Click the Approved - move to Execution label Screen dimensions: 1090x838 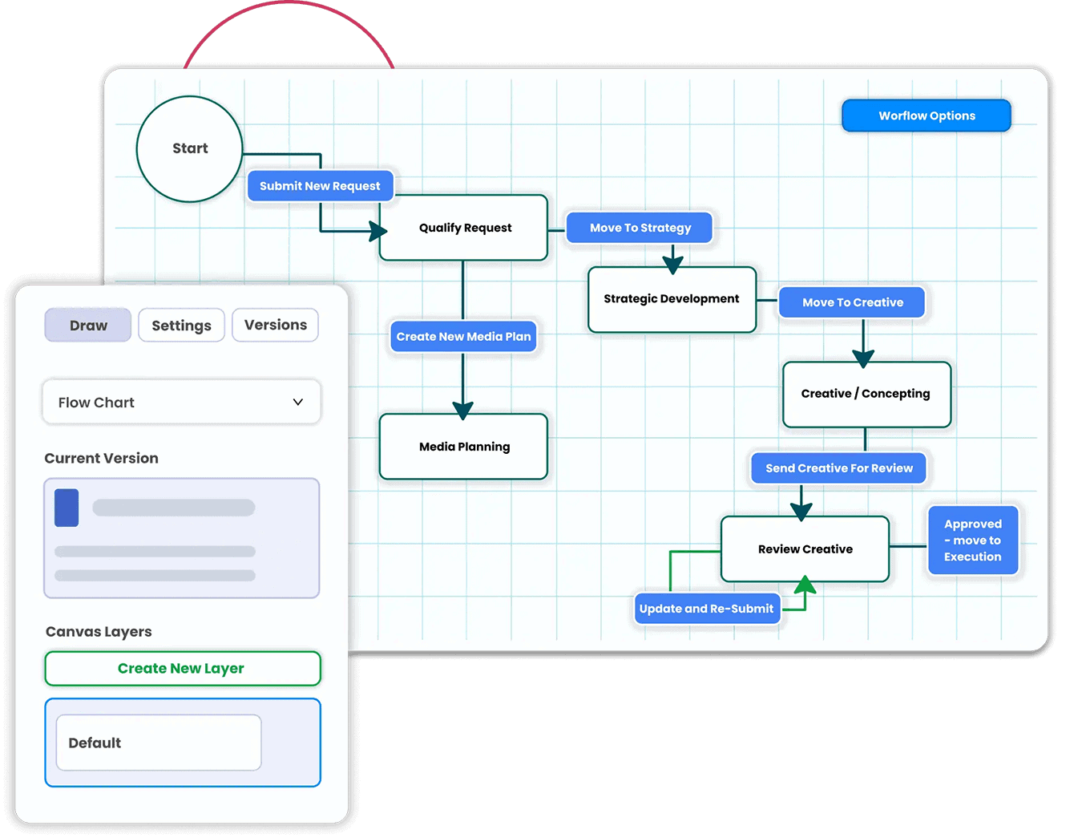[x=973, y=540]
